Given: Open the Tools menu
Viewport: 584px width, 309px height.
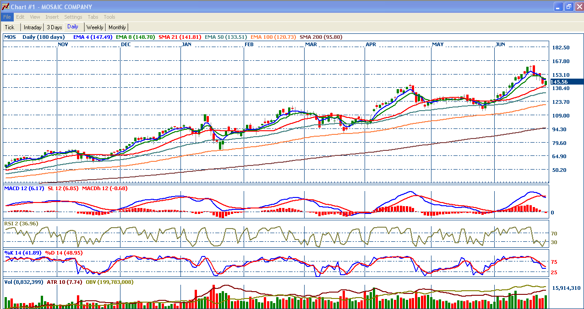Looking at the screenshot, I should [x=109, y=17].
